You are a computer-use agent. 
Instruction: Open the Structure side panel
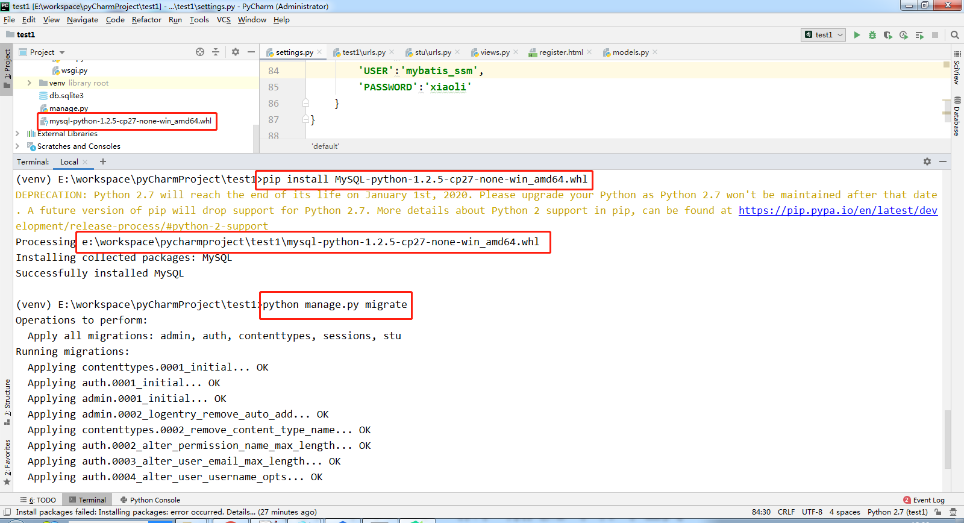tap(7, 402)
